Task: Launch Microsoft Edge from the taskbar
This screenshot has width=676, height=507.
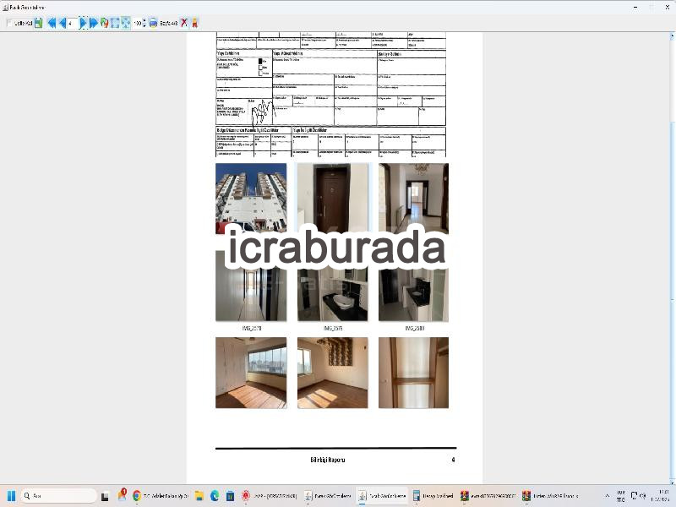Action: tap(215, 496)
